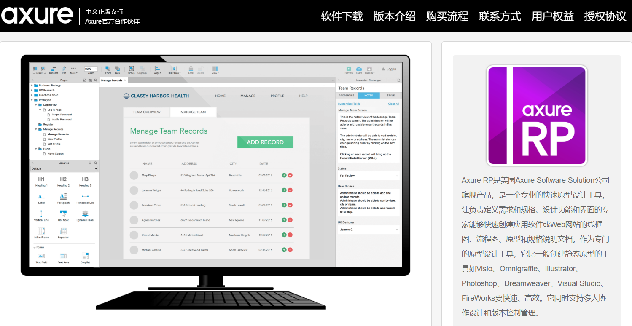Switch to the TEAM OVERVIEW tab
The width and height of the screenshot is (632, 326).
click(147, 112)
